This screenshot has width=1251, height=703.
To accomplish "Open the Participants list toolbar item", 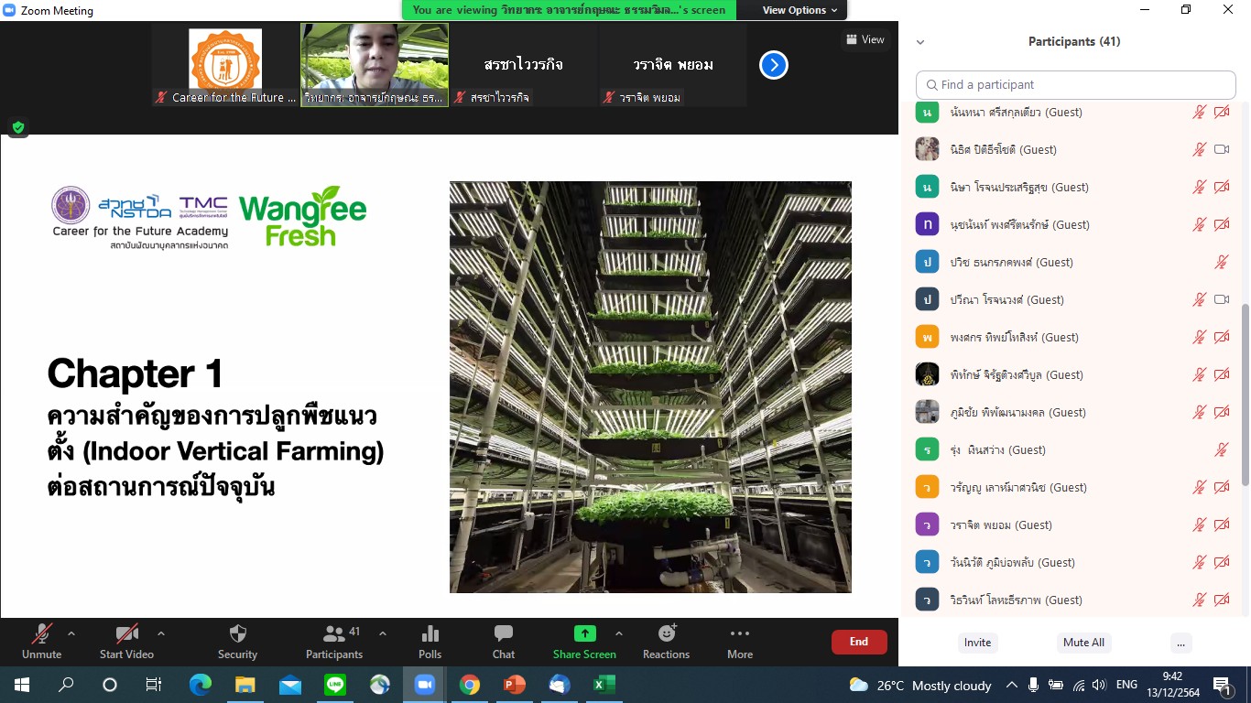I will tap(334, 634).
